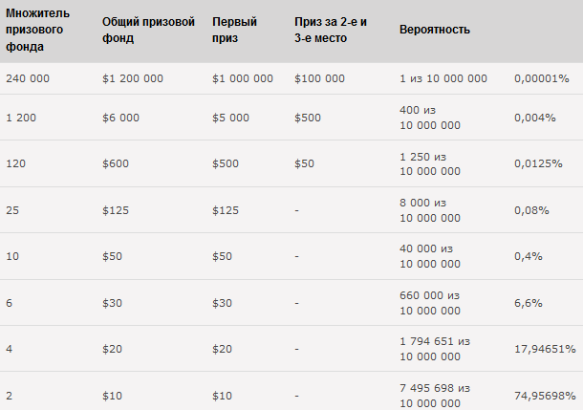The width and height of the screenshot is (583, 410).
Task: Select the 17,94651% probability value
Action: click(545, 349)
